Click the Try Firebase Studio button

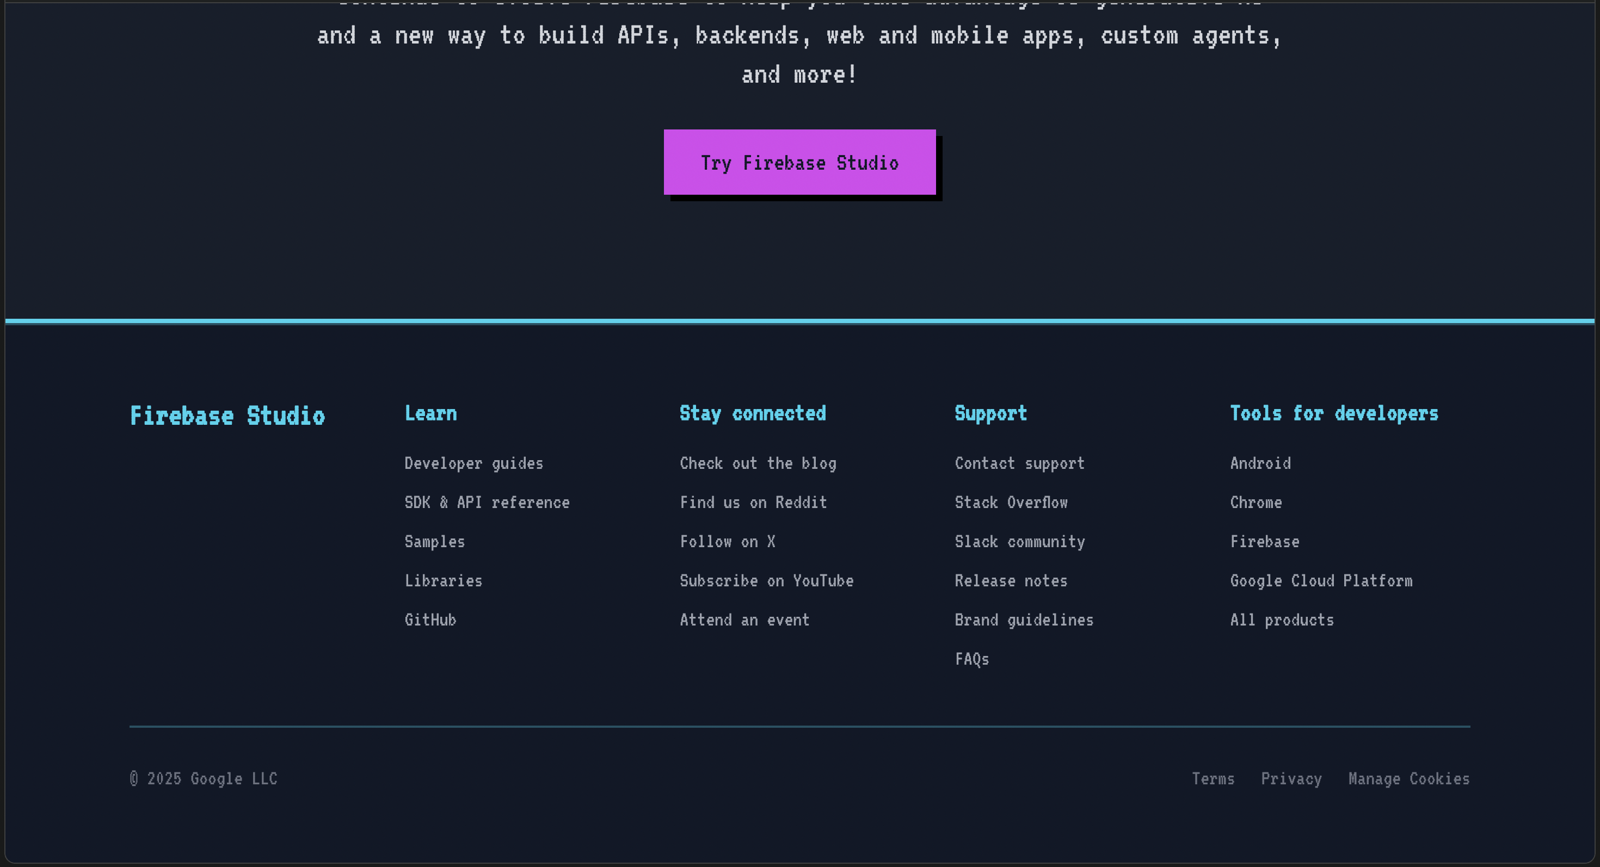click(x=799, y=163)
